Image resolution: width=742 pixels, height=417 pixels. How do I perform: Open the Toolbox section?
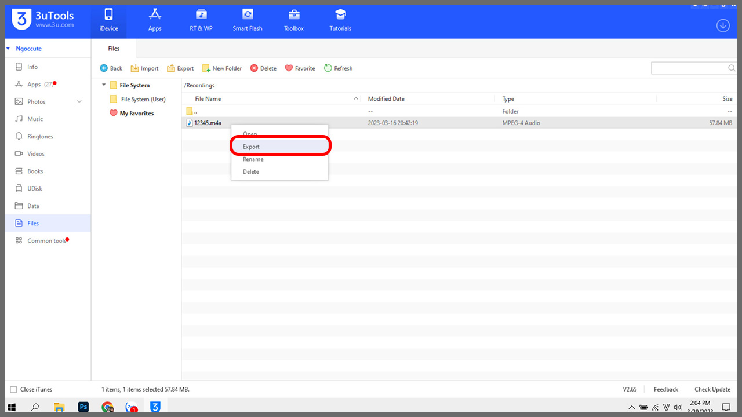coord(294,21)
